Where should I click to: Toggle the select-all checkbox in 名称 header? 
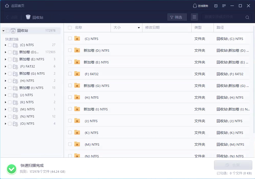pos(70,28)
